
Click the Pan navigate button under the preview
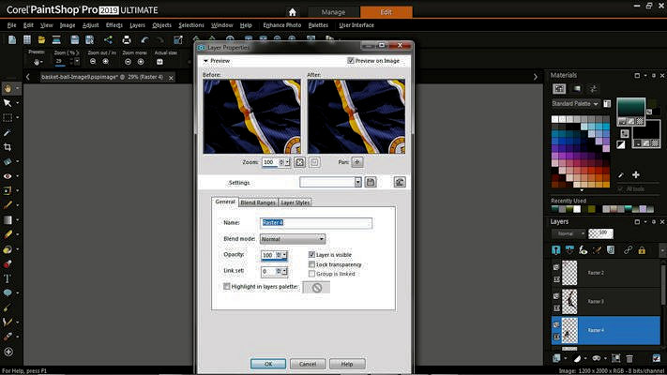357,162
